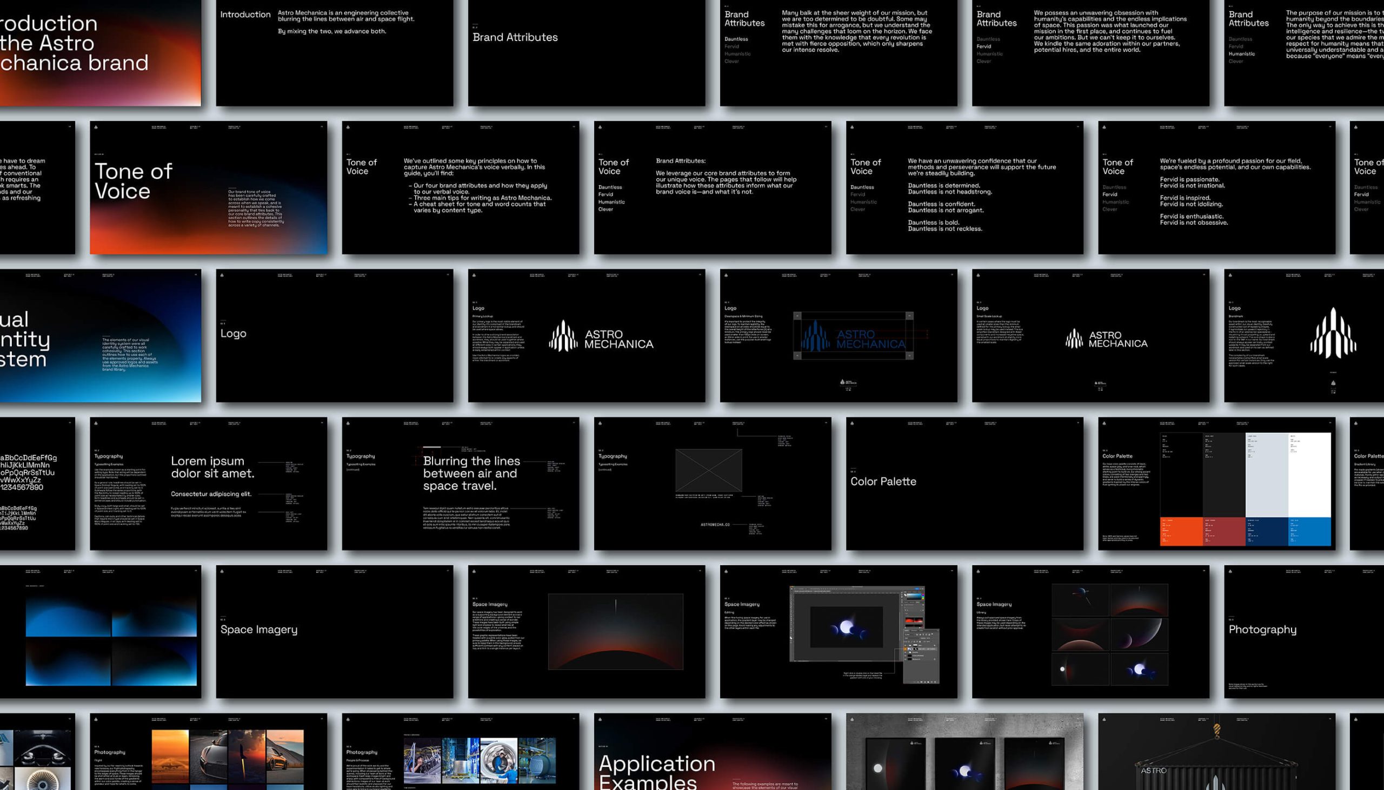Click the 'Consectetur adipiscing elit.' subheading
Image resolution: width=1384 pixels, height=790 pixels.
pos(211,494)
